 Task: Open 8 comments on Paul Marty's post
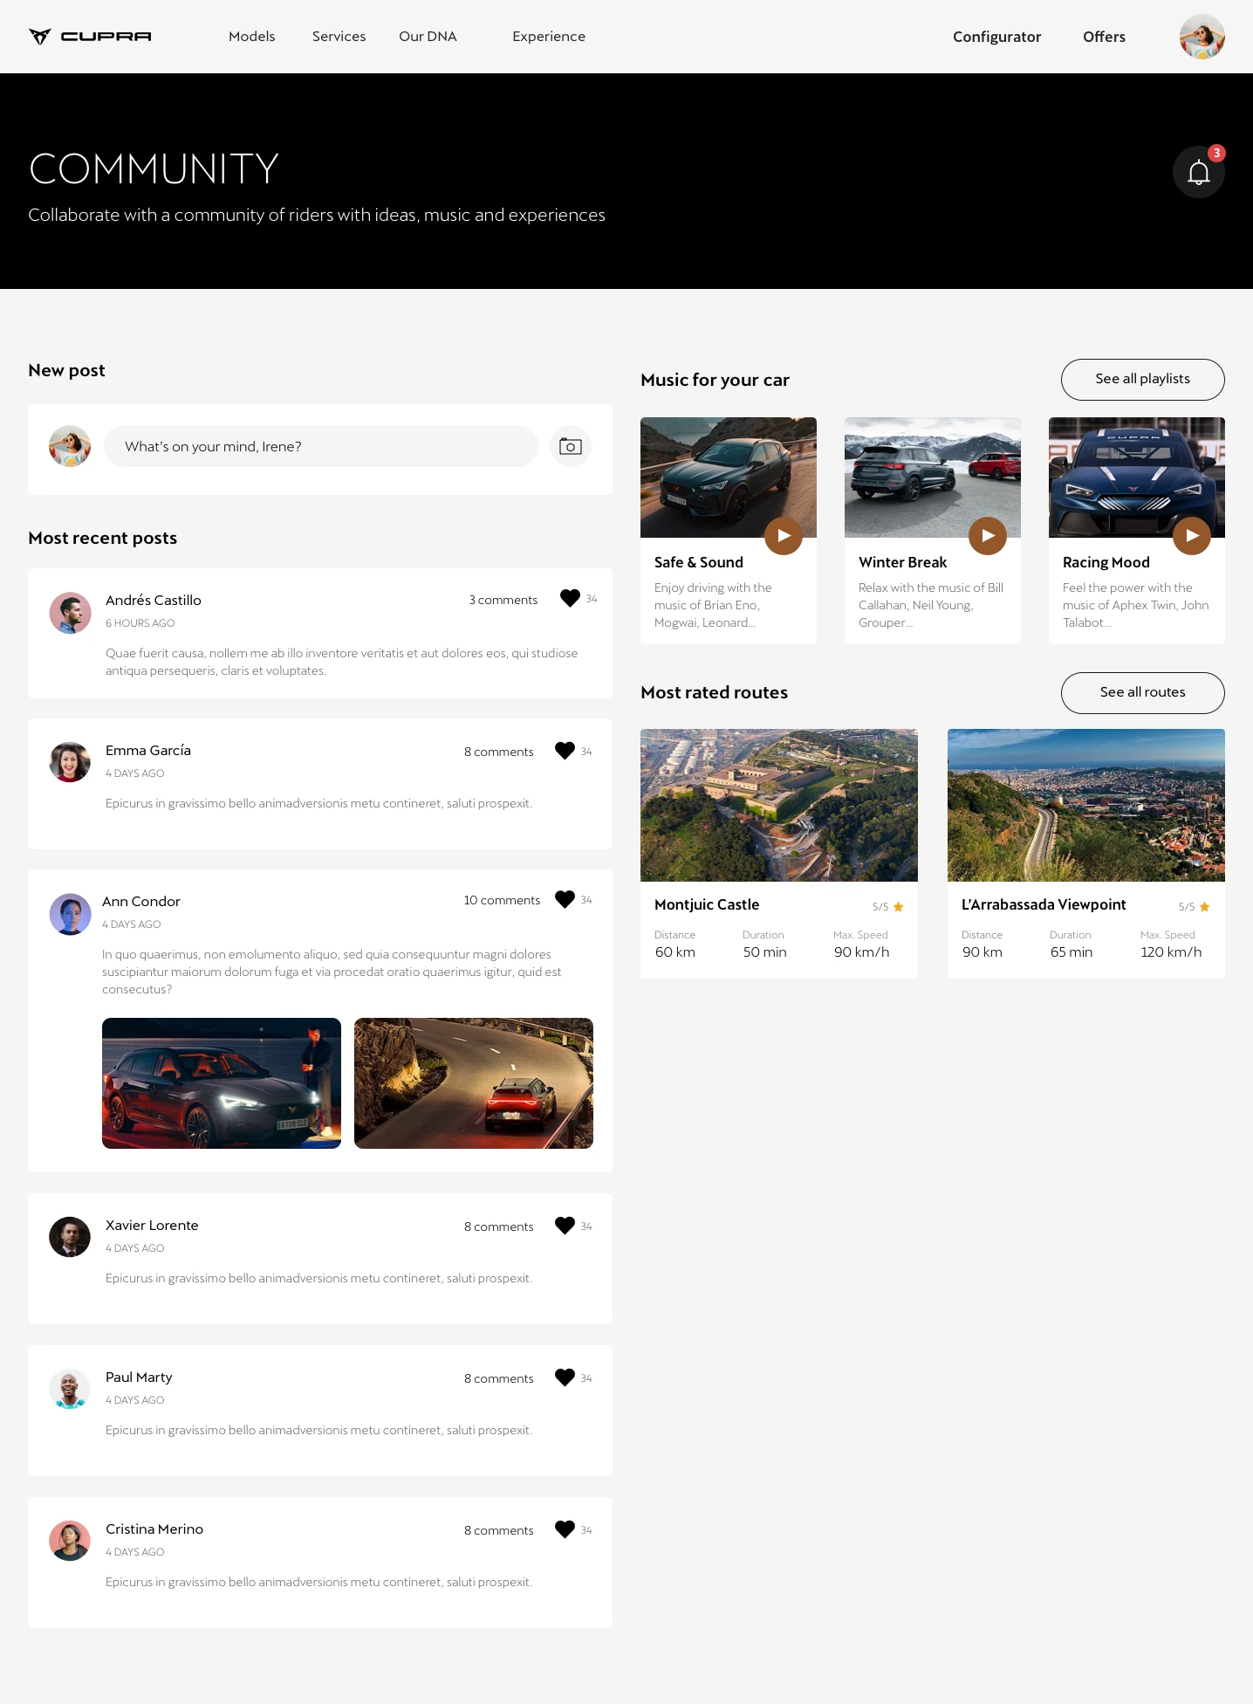click(498, 1378)
